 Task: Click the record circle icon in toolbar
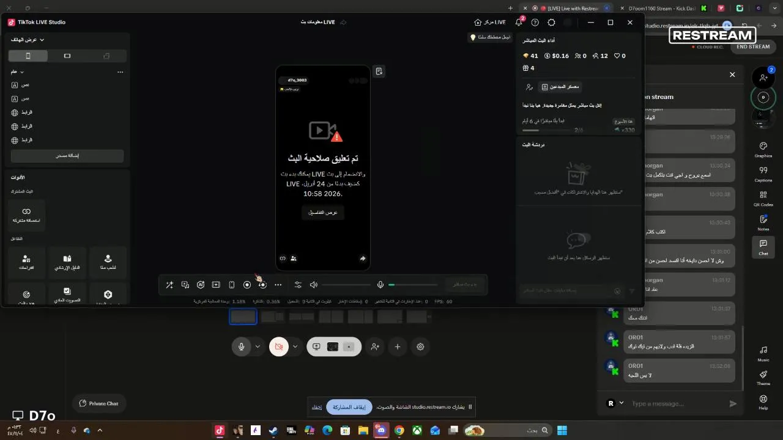(247, 285)
